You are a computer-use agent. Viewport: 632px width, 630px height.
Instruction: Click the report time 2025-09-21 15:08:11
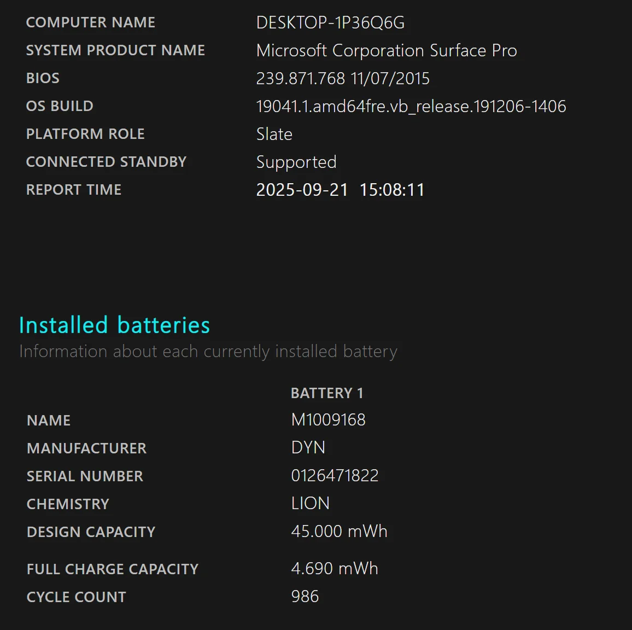(x=340, y=190)
